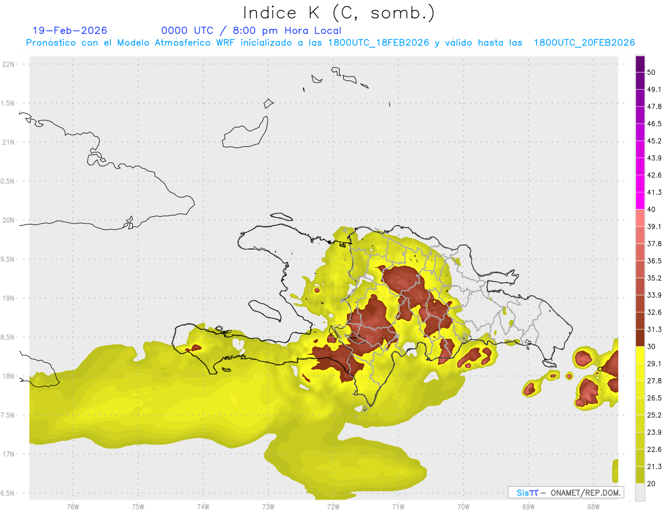This screenshot has height=514, width=666.
Task: Click the '27.8' color scale value
Action: pyautogui.click(x=654, y=381)
